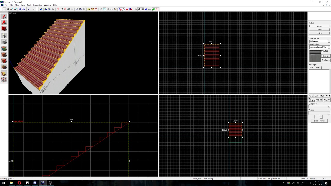
Task: Click the 'func_detail' status bar text
Action: coord(198,179)
